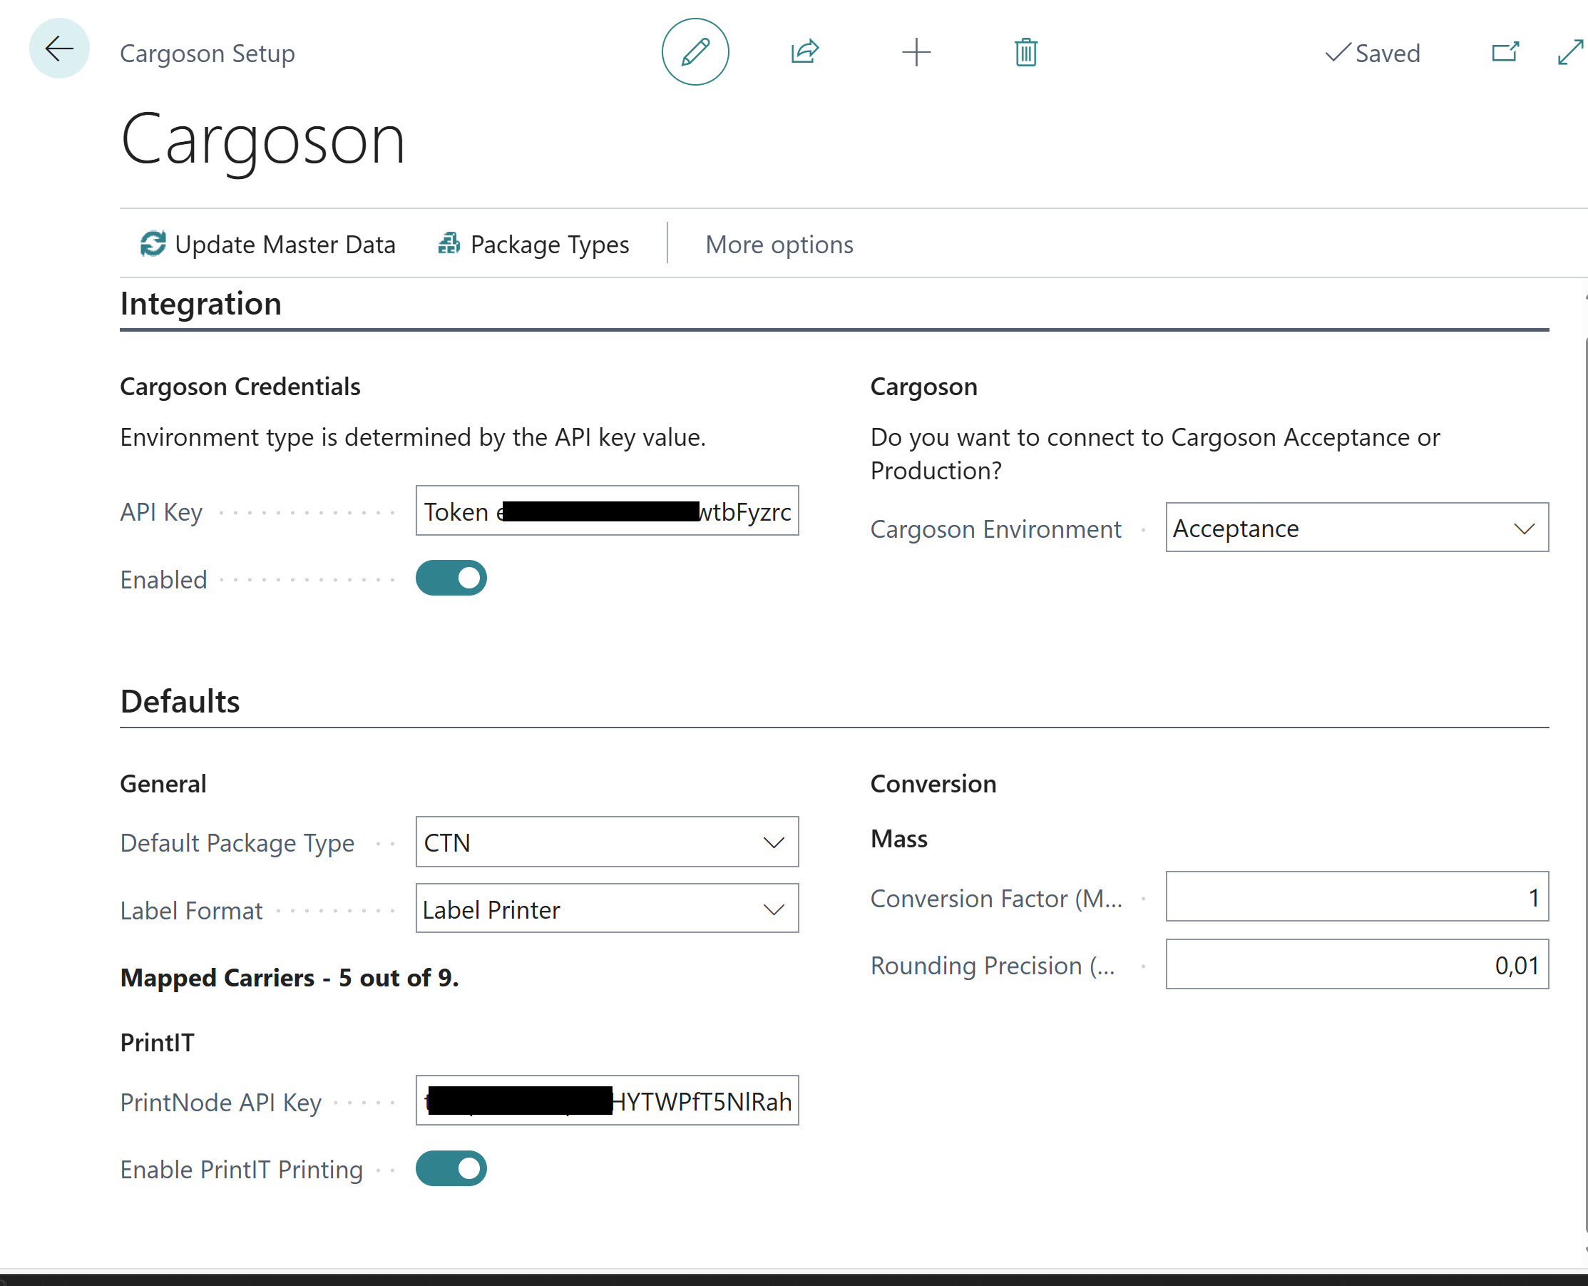The width and height of the screenshot is (1588, 1286).
Task: Open Cargoson Environment dropdown
Action: (x=1356, y=529)
